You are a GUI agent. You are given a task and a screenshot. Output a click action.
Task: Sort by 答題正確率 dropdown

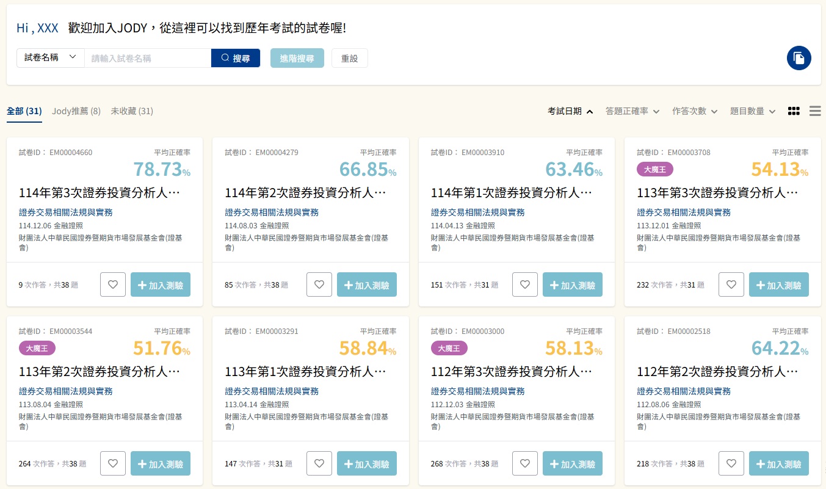pos(632,111)
